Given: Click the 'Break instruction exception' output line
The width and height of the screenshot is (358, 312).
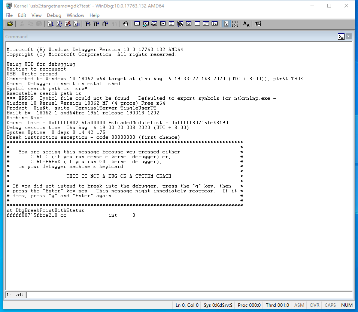Looking at the screenshot, I should [x=93, y=137].
